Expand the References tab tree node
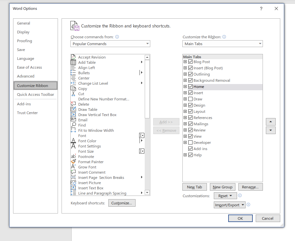The height and width of the screenshot is (241, 295). pos(185,118)
